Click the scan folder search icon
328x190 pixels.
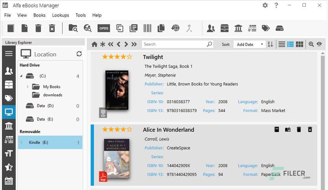point(73,28)
